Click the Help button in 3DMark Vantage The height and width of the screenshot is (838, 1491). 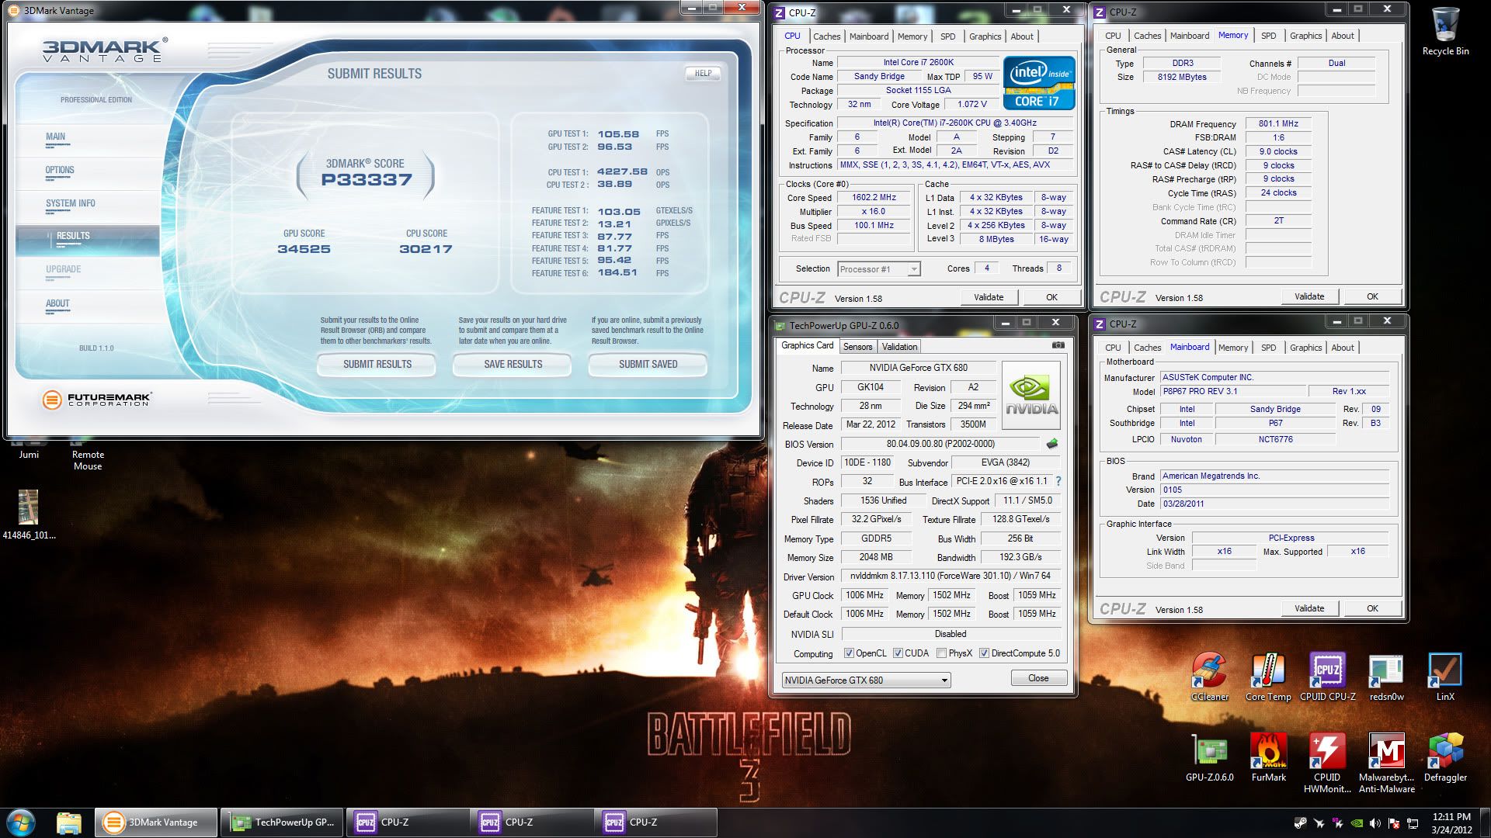coord(703,73)
